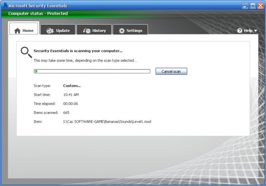Open the History tab

94,30
